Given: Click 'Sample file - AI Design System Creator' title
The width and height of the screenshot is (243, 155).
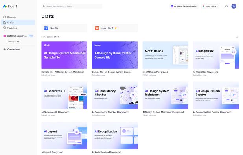Looking at the screenshot, I should pyautogui.click(x=112, y=72).
